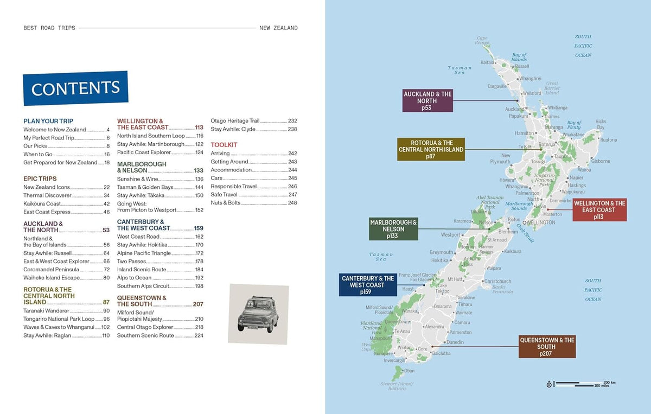
Task: Open the 'Welcome to New Zealand' contents entry
Action: (67, 130)
